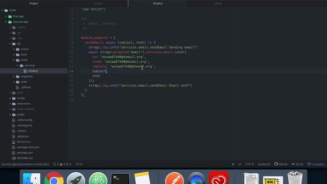Screen dimensions: 327x184
Task: Open the yellow Notes dock icon
Action: pos(142,178)
